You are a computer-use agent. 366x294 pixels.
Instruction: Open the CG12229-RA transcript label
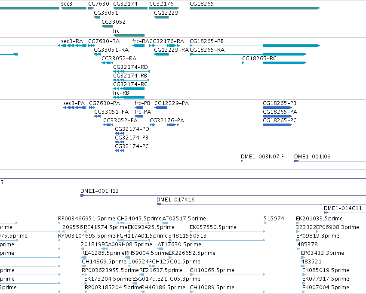point(171,50)
